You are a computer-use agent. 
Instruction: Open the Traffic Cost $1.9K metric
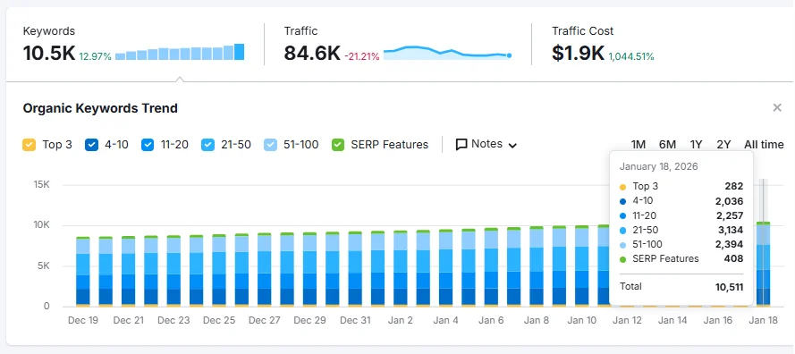coord(578,53)
